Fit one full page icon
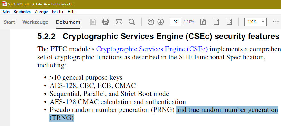281x126 pixels. 216,22
